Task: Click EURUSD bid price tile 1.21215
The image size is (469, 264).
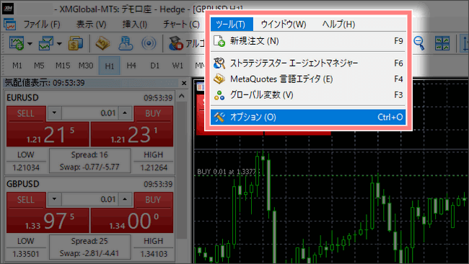Action: [48, 134]
